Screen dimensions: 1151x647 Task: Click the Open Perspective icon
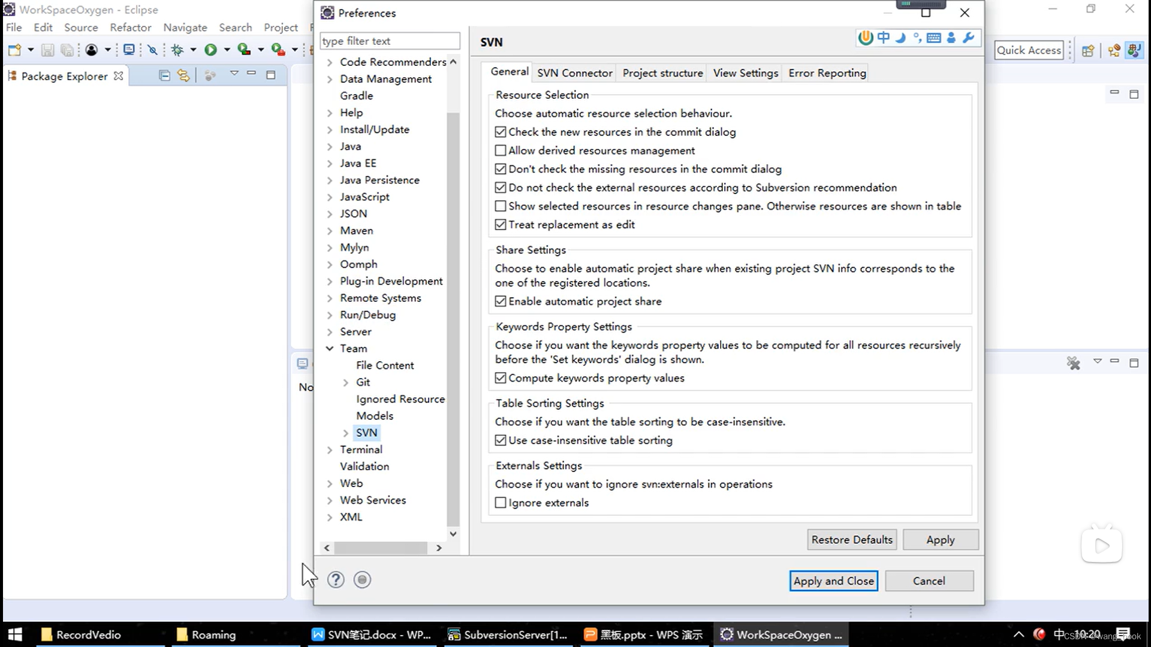click(1088, 51)
